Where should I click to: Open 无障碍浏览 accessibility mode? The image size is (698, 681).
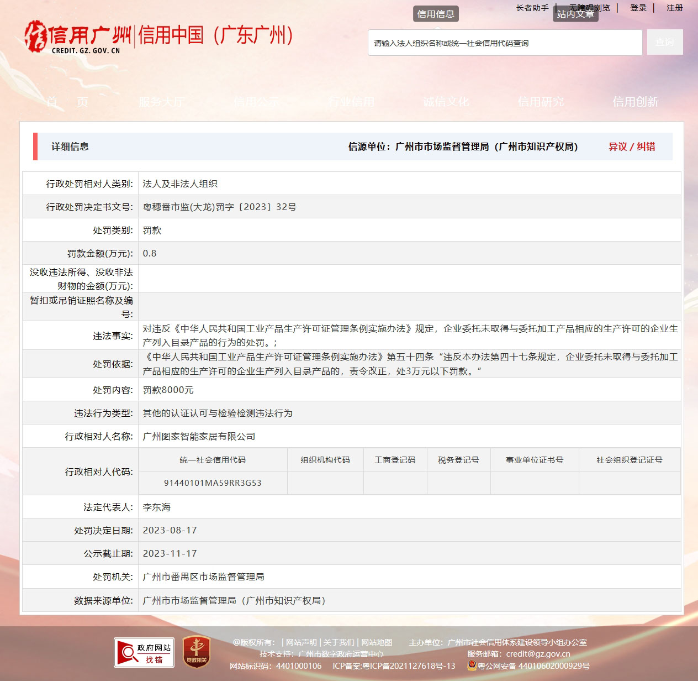coord(590,8)
